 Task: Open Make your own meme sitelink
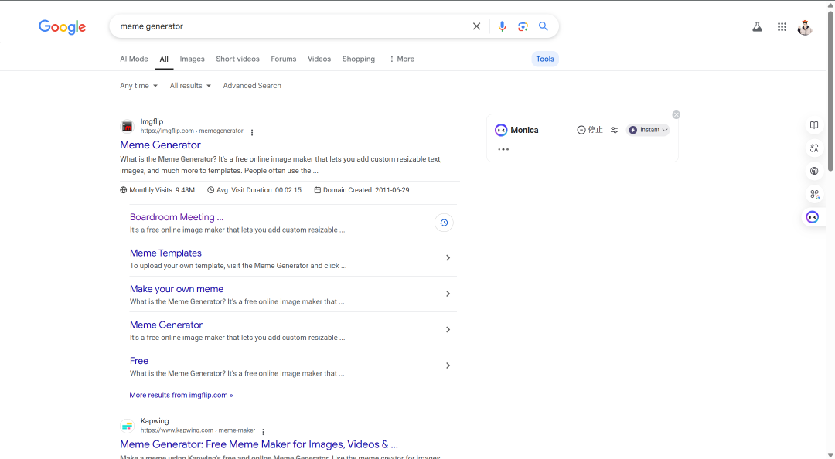tap(177, 289)
